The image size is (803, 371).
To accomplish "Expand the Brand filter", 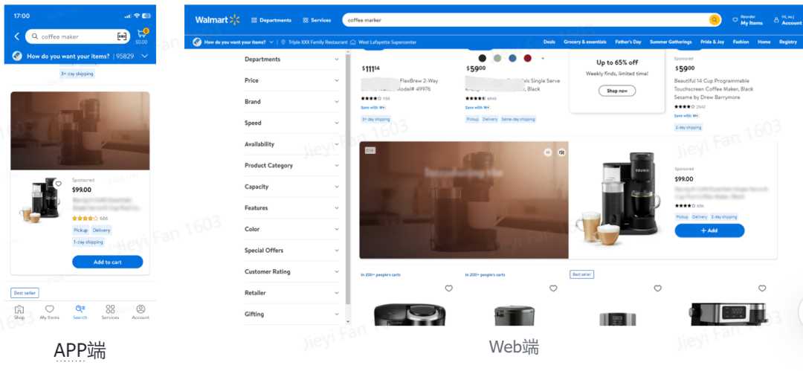I will coord(291,102).
